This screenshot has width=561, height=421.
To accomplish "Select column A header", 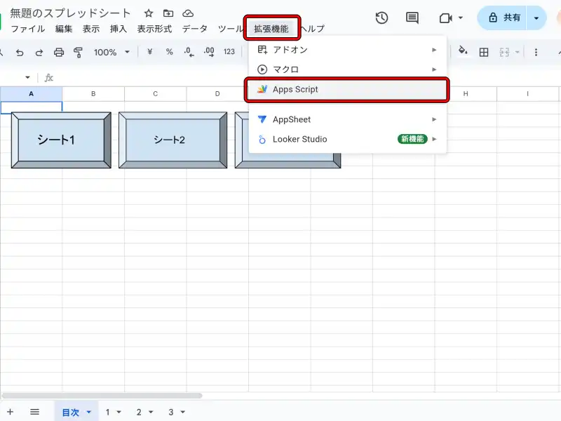I will click(31, 94).
